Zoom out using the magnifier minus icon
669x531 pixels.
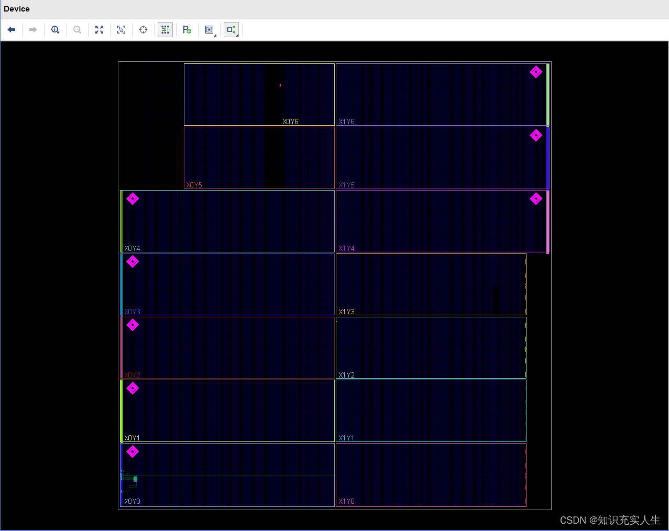[77, 30]
